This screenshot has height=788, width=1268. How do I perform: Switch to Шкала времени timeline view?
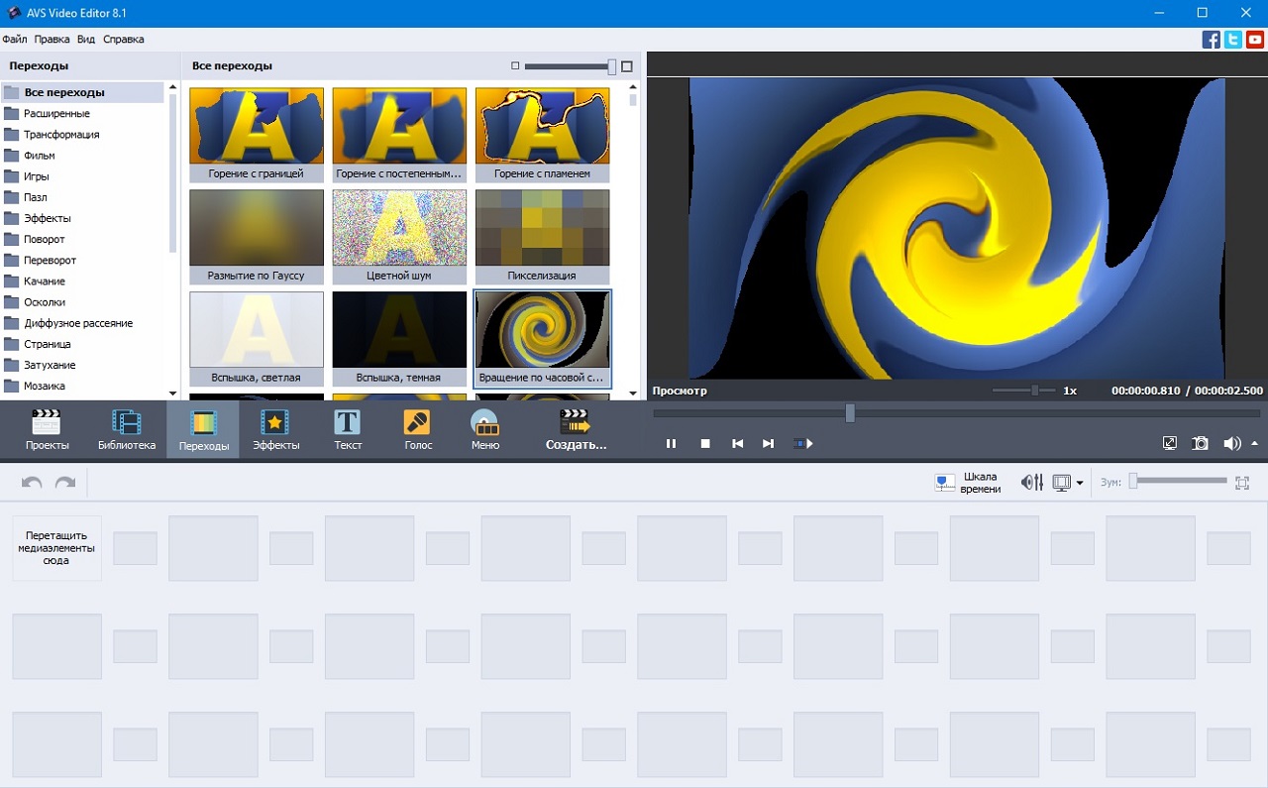tap(968, 483)
